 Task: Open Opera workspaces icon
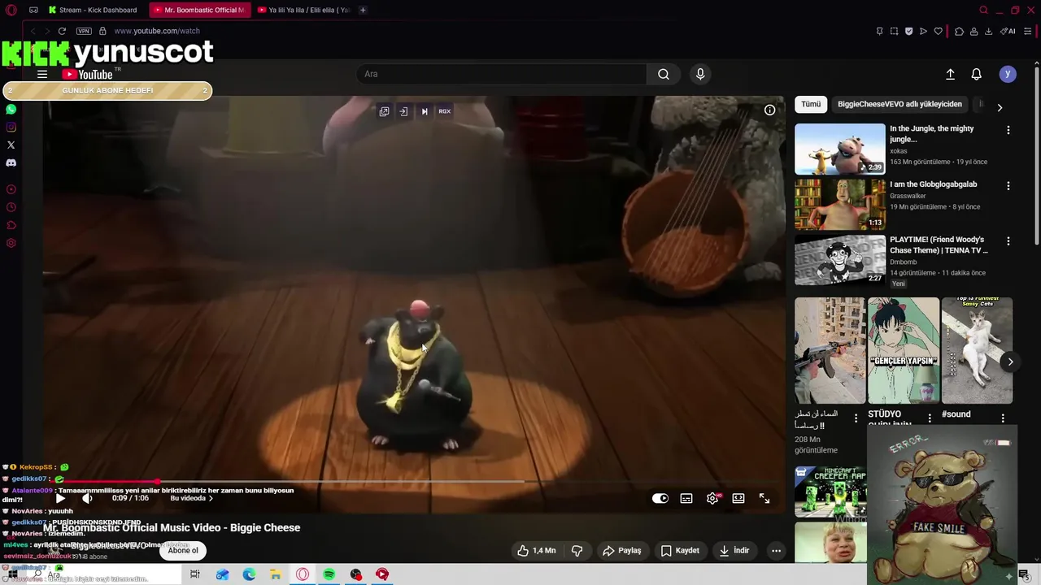(33, 10)
